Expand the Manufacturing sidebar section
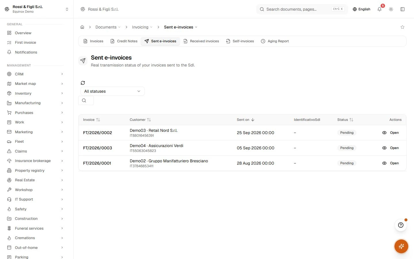414x259 pixels. point(36,103)
